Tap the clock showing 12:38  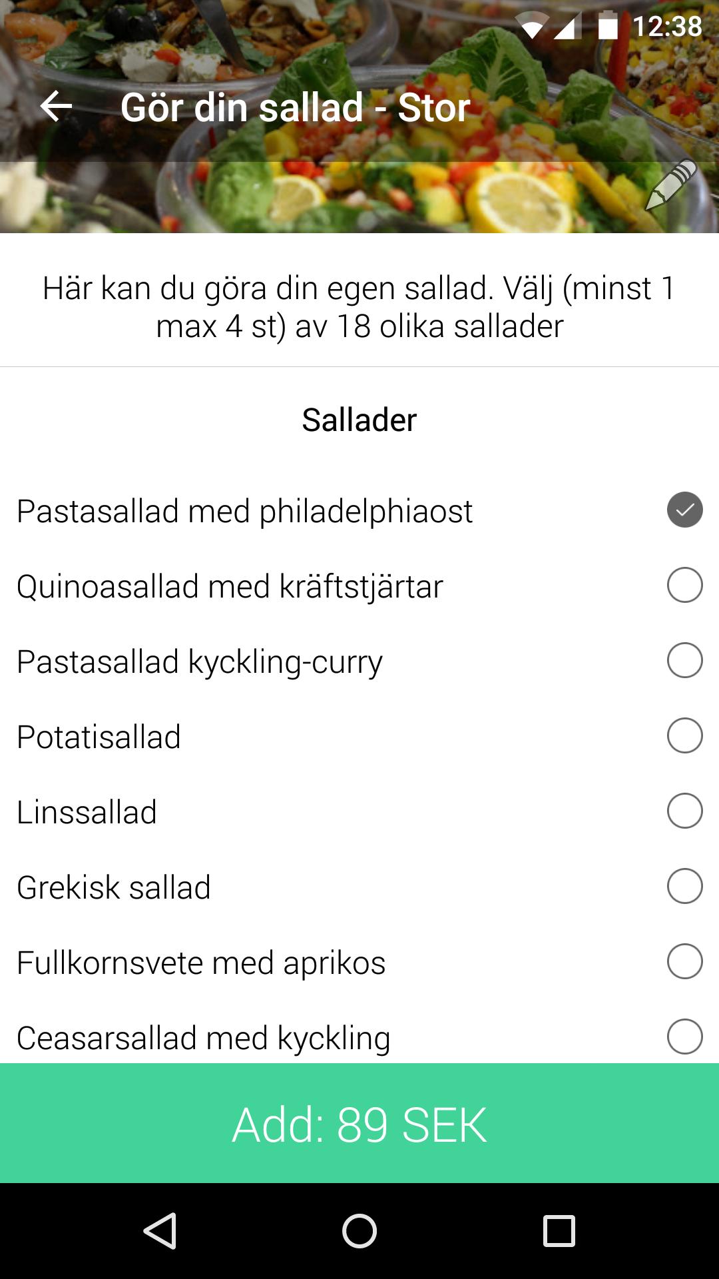(x=667, y=27)
